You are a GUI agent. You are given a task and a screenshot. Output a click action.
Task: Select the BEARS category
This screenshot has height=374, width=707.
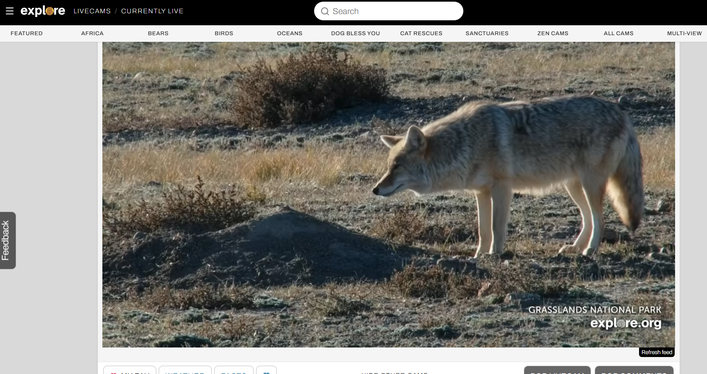pyautogui.click(x=158, y=33)
